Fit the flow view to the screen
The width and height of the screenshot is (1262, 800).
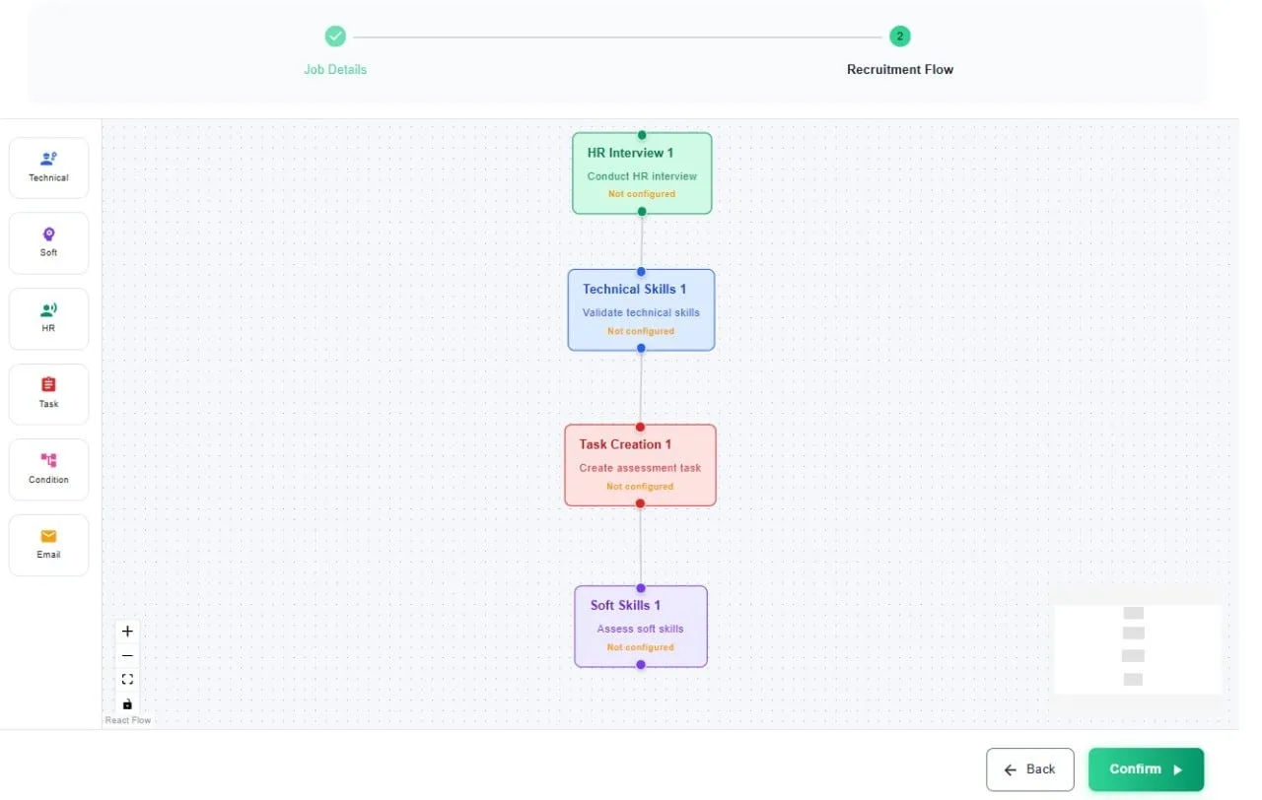pos(127,680)
